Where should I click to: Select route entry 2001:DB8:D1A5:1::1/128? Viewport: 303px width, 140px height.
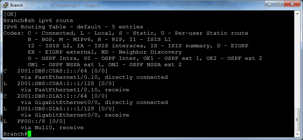coord(59,109)
